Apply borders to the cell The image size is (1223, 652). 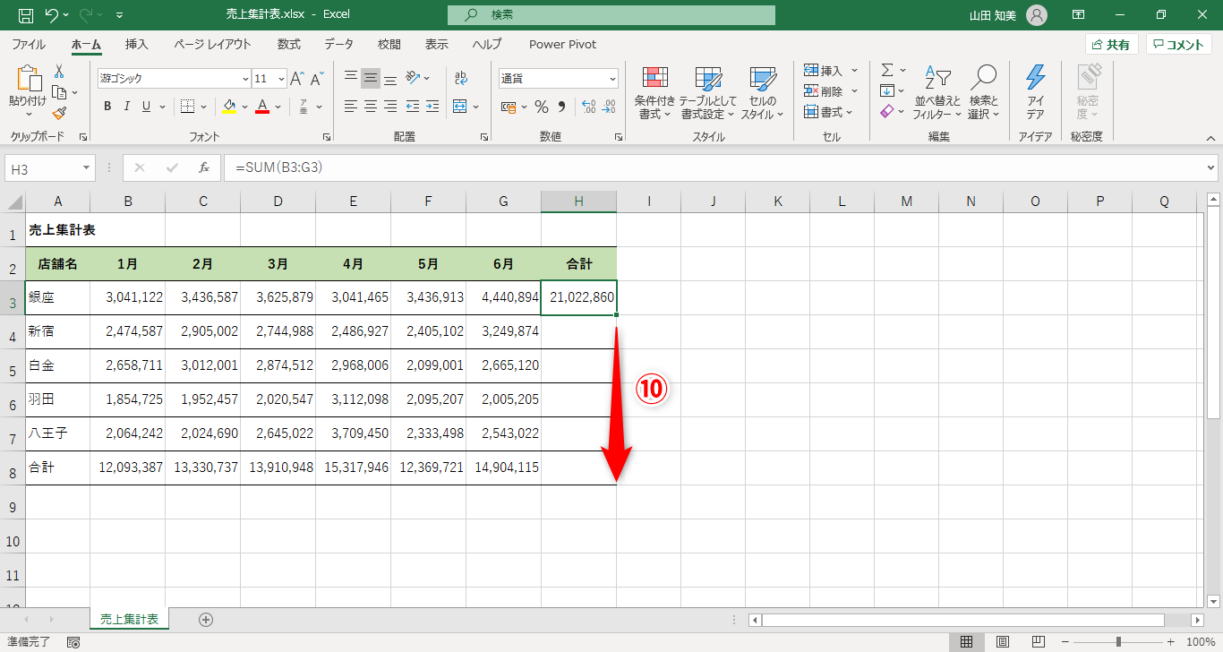187,107
